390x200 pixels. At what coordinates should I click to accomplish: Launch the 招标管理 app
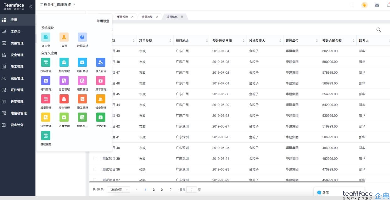(x=64, y=62)
